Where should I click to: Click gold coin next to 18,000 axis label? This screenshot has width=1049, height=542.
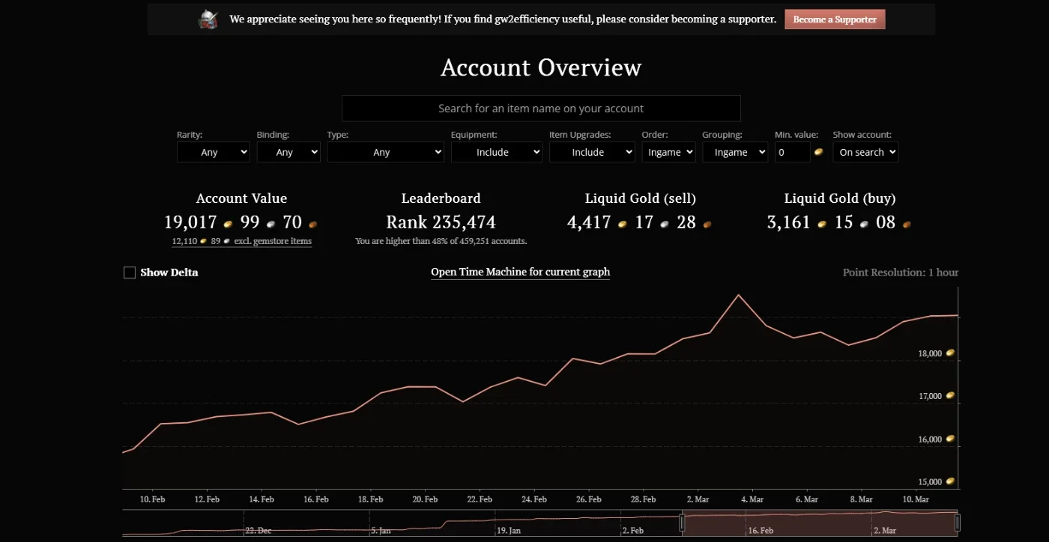(x=950, y=353)
